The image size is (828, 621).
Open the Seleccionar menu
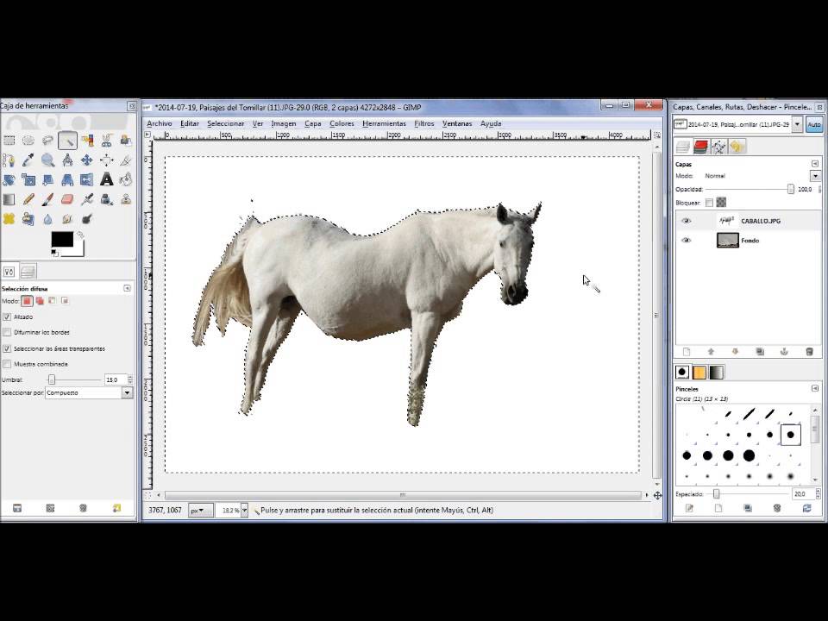[x=225, y=123]
